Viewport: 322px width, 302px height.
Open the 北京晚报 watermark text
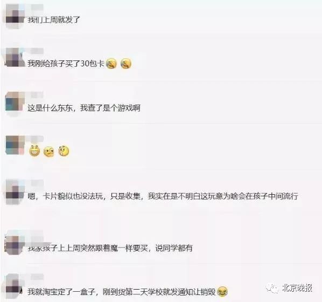297,288
